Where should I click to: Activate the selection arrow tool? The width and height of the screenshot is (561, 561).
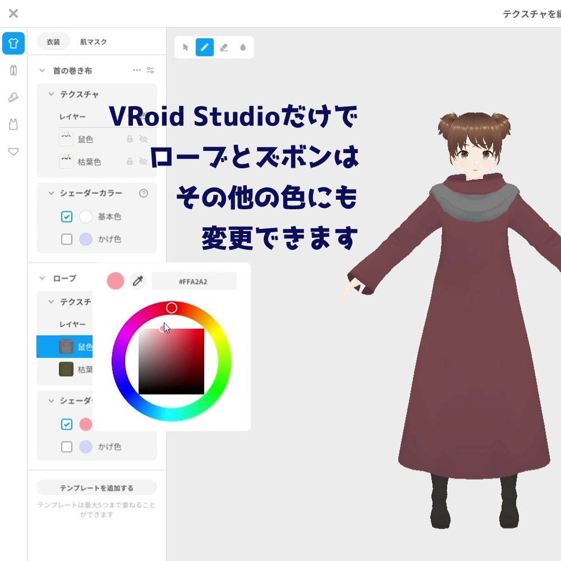tap(185, 48)
